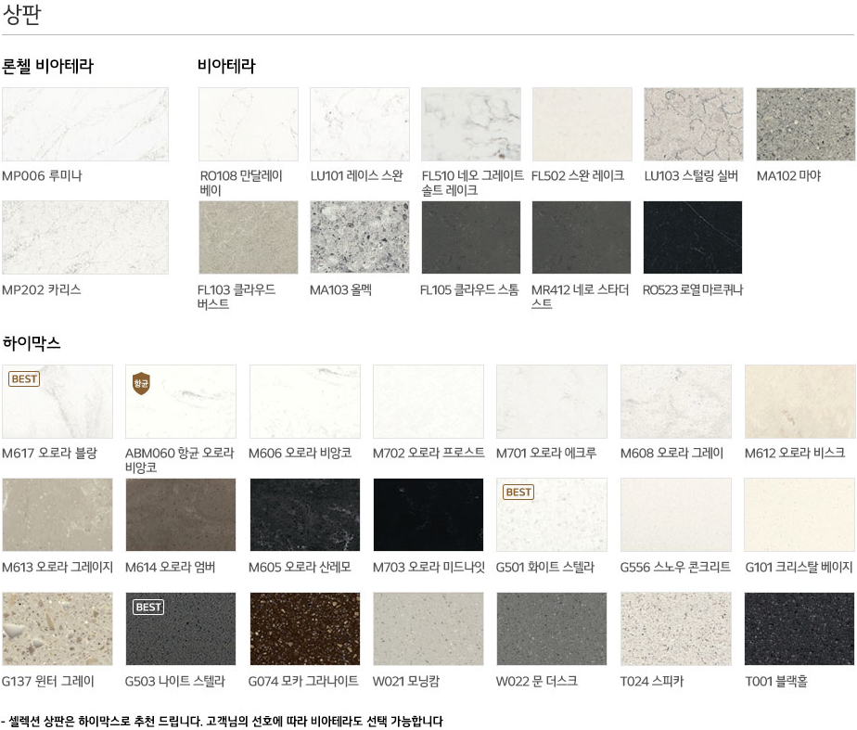Click the '하이막스' section heading
Viewport: 857px width, 730px height.
click(x=32, y=343)
